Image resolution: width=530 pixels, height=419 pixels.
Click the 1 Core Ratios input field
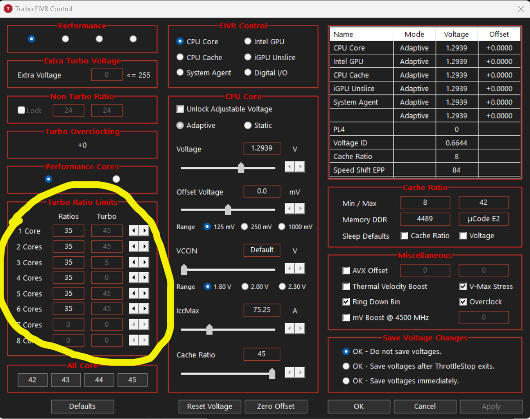point(69,231)
